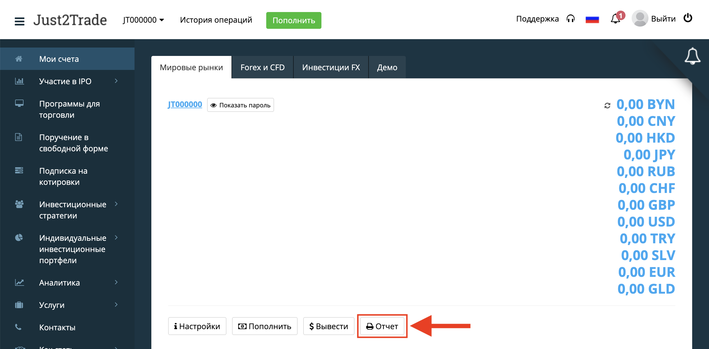The height and width of the screenshot is (349, 709).
Task: Select Инвестиции FX tab
Action: click(x=331, y=67)
